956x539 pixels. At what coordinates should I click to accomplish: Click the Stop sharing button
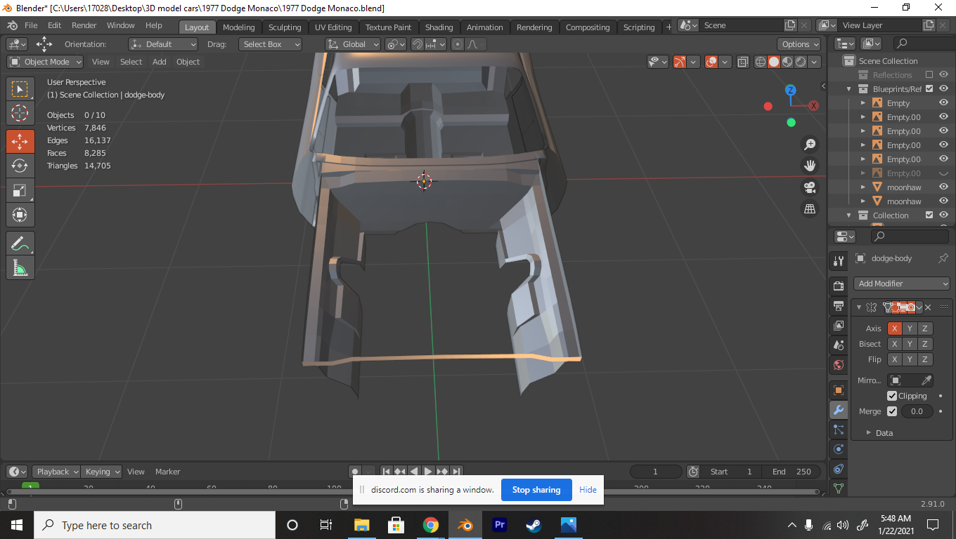(x=536, y=490)
